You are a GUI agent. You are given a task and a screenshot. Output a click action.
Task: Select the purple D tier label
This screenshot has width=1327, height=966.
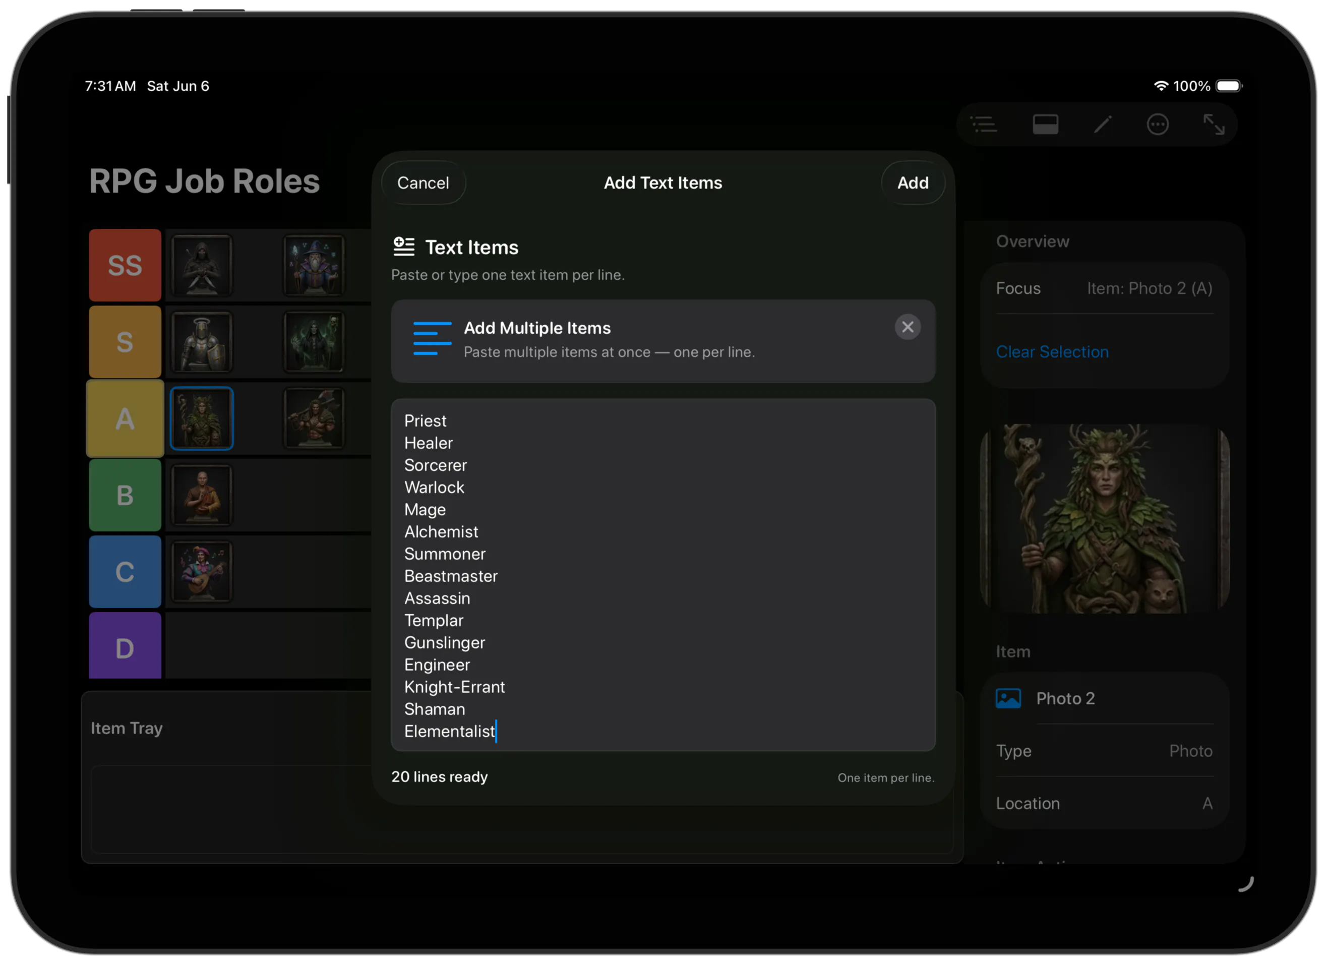(125, 646)
